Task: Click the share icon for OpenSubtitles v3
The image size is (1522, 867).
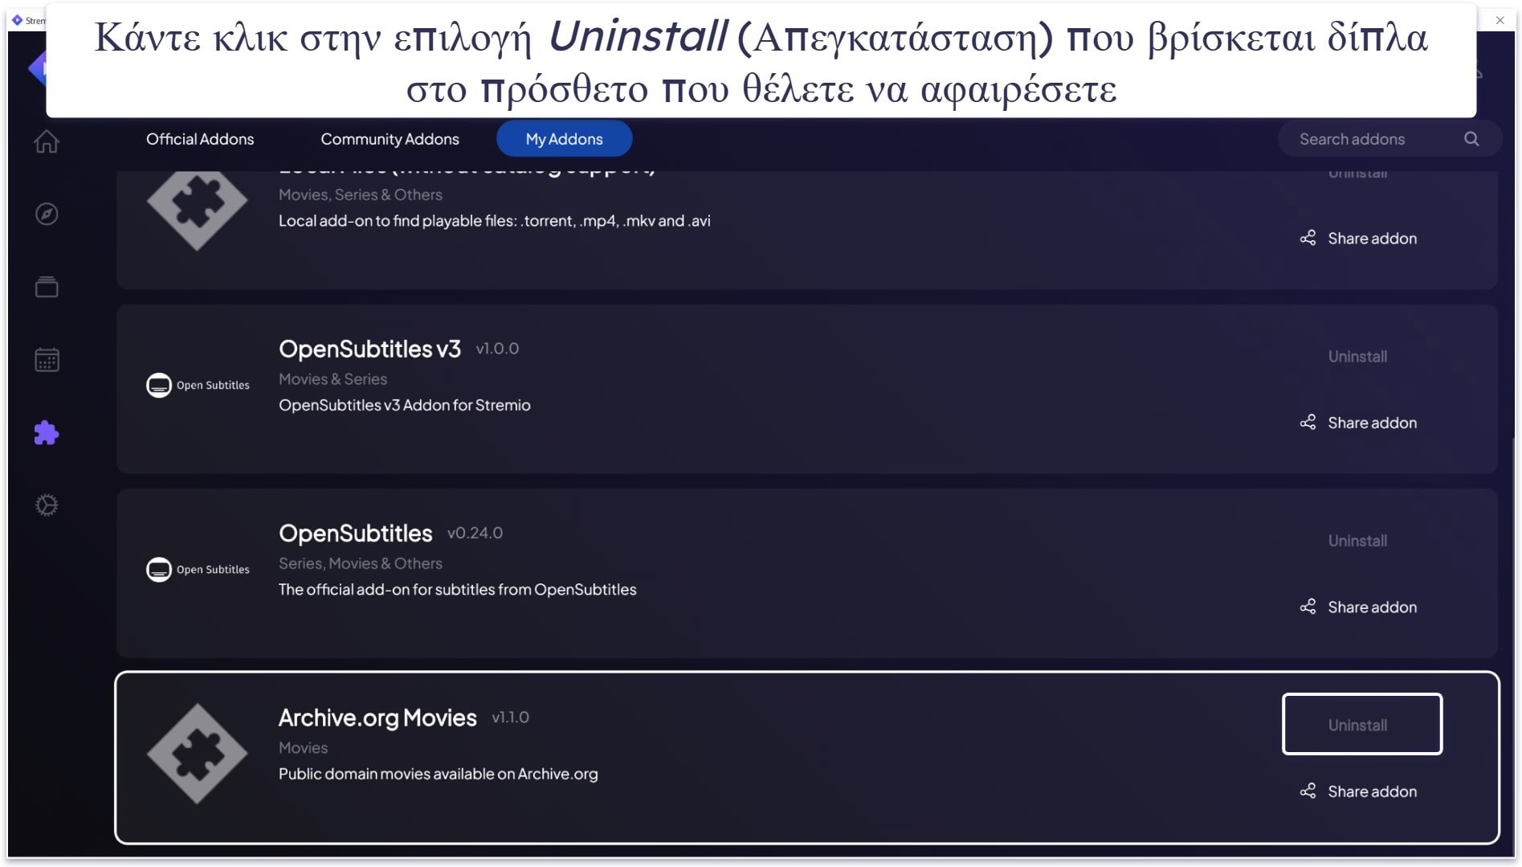Action: 1308,423
